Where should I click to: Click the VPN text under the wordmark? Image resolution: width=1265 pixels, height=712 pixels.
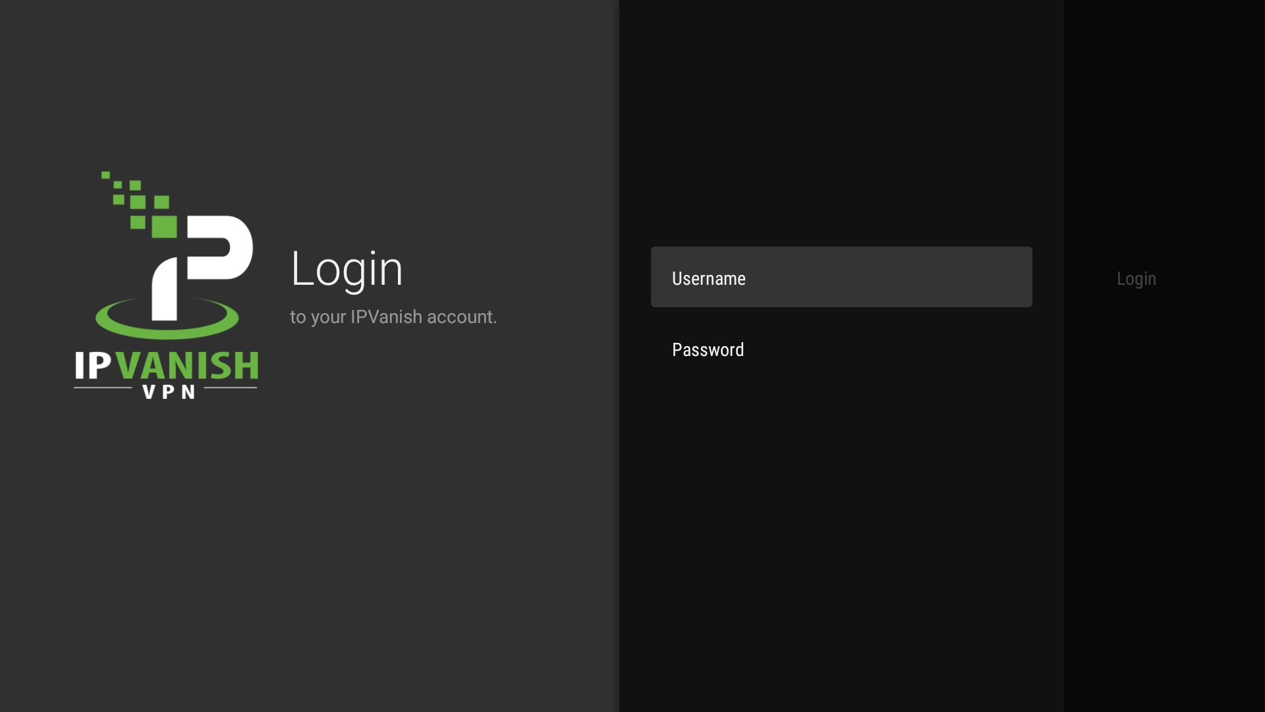click(x=169, y=392)
